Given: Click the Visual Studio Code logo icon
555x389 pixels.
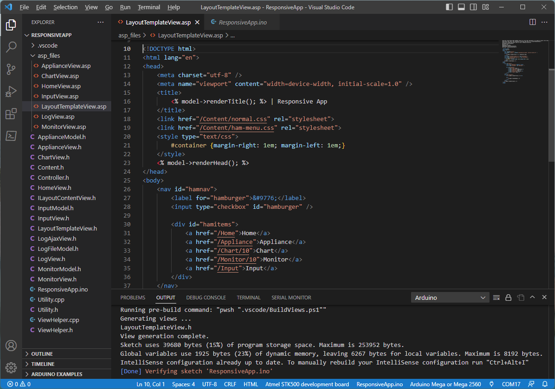Looking at the screenshot, I should (8, 7).
